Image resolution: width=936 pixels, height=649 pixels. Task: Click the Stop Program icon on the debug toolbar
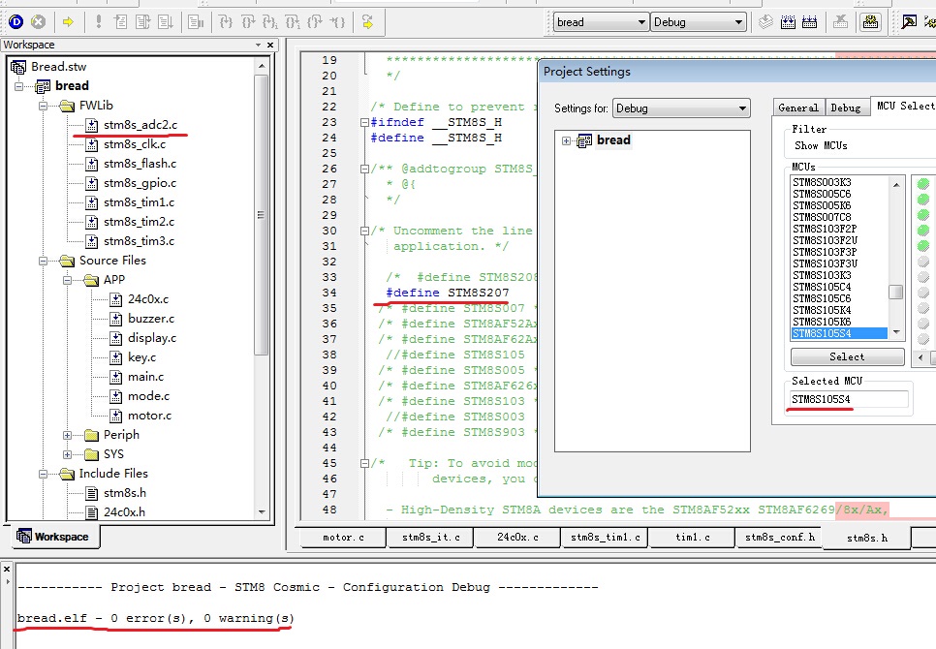coord(196,22)
